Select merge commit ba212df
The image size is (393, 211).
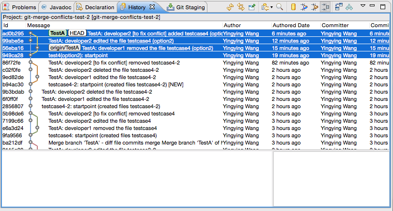(195, 143)
